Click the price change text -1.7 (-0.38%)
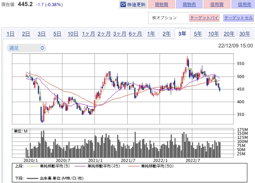The image size is (255, 183). [x=49, y=4]
